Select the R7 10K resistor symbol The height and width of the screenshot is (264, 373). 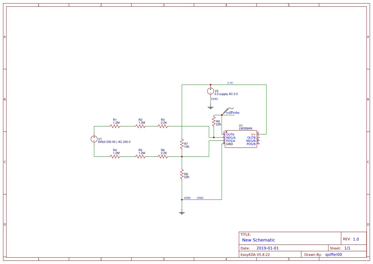point(182,144)
